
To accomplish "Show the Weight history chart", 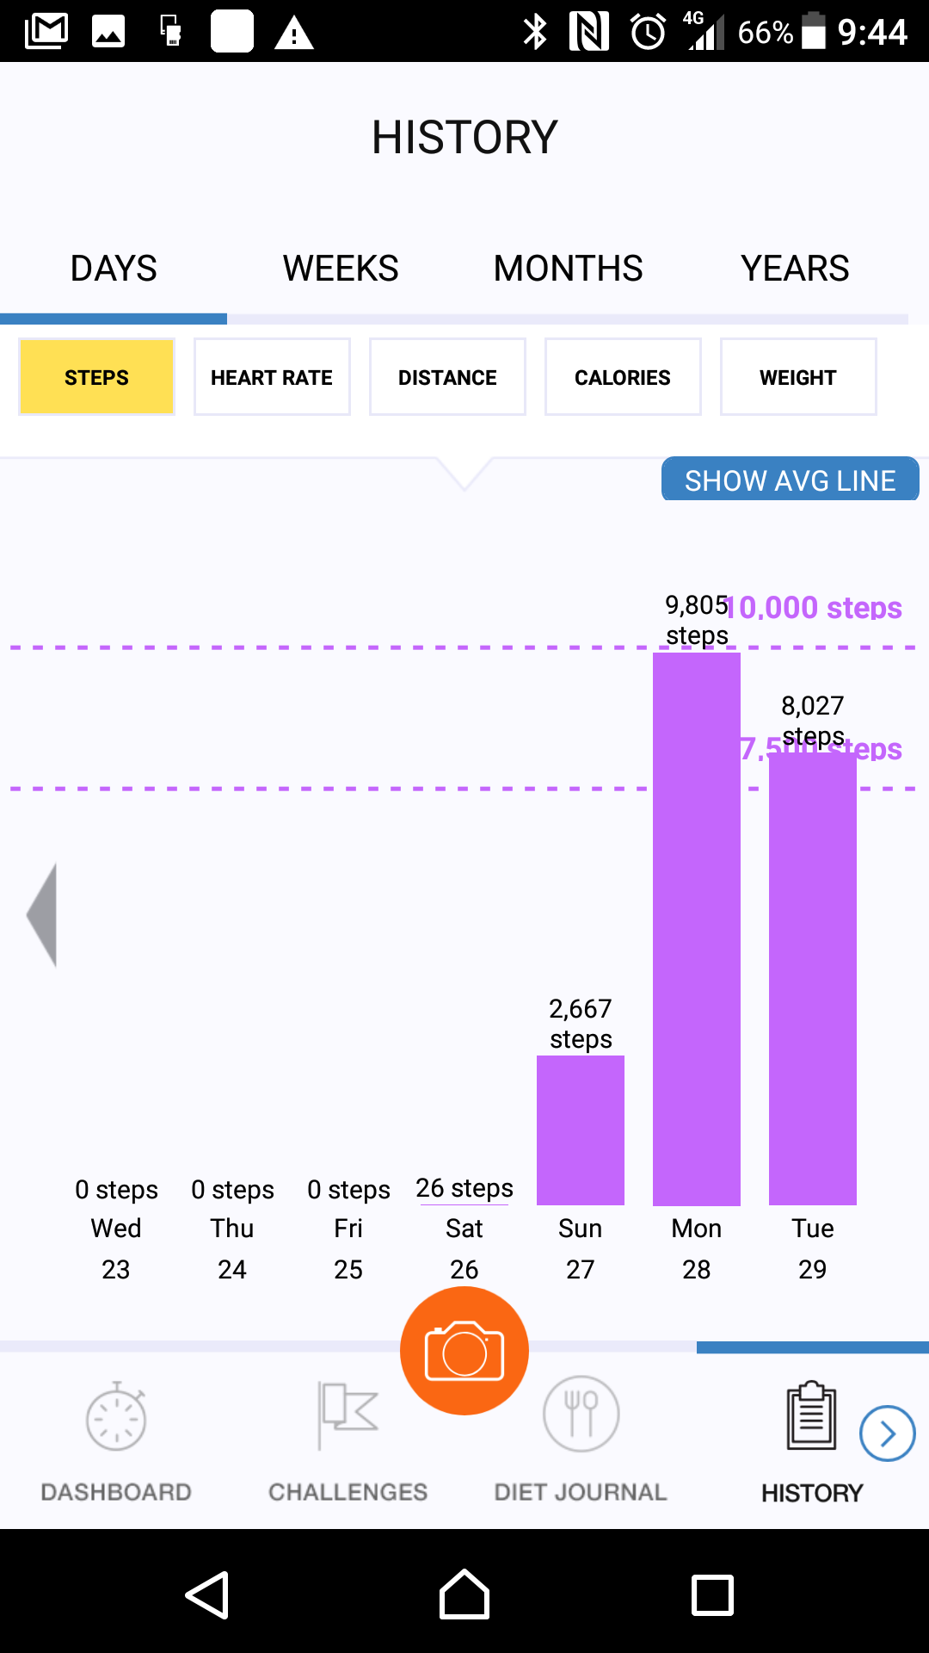I will pyautogui.click(x=798, y=377).
